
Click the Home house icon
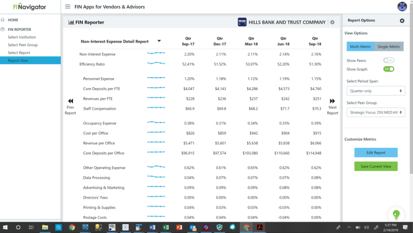[2, 20]
